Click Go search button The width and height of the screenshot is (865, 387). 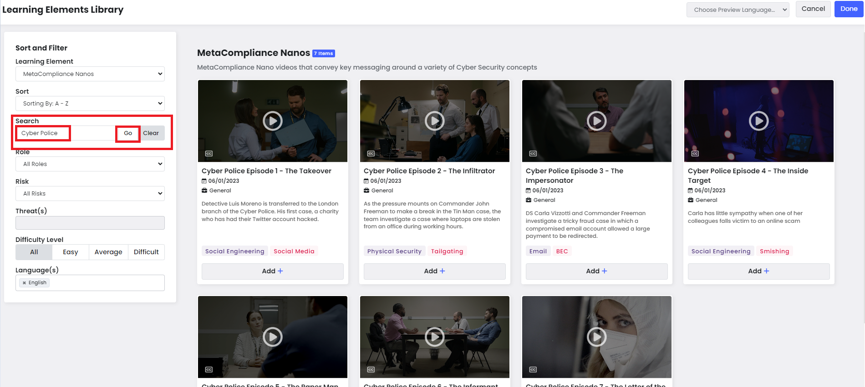[128, 133]
